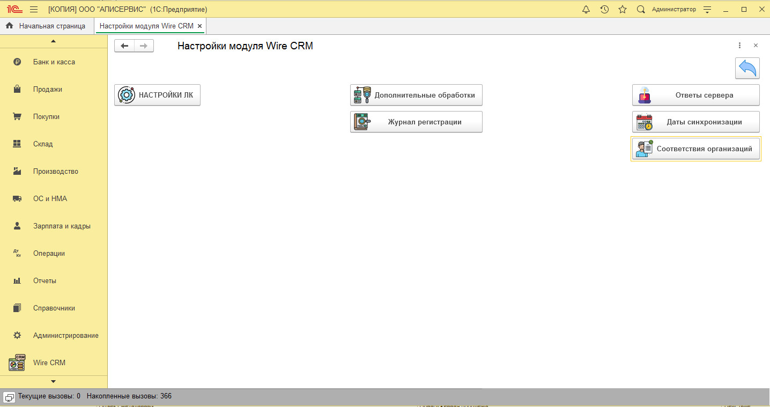Open Журнал регистрации button

point(417,122)
